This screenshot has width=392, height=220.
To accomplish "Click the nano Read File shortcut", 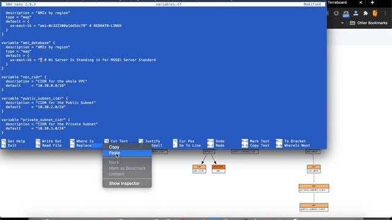I will [48, 145].
